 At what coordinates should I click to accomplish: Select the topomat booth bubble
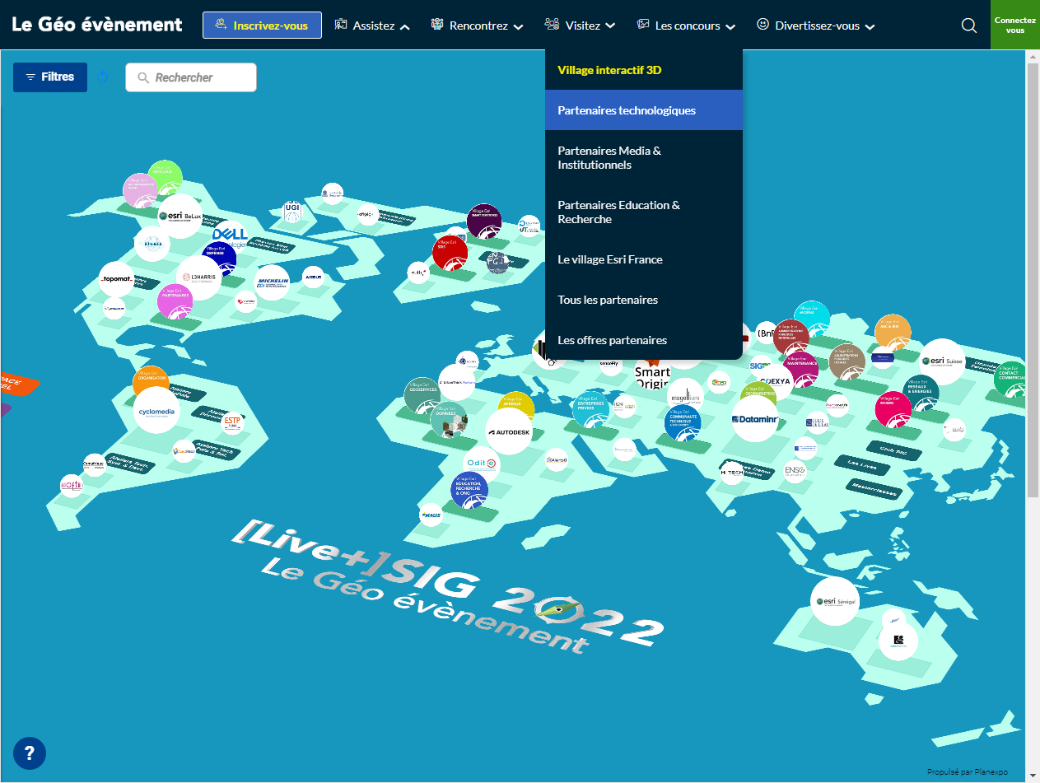click(116, 279)
